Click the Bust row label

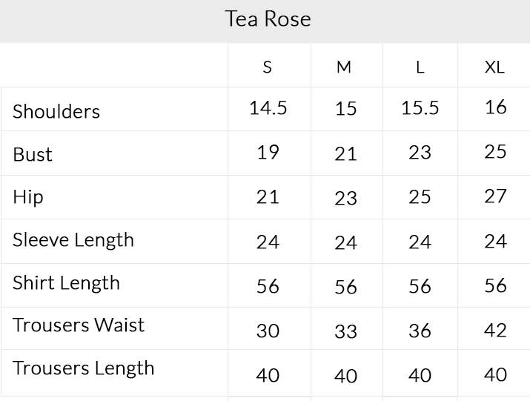pyautogui.click(x=33, y=155)
